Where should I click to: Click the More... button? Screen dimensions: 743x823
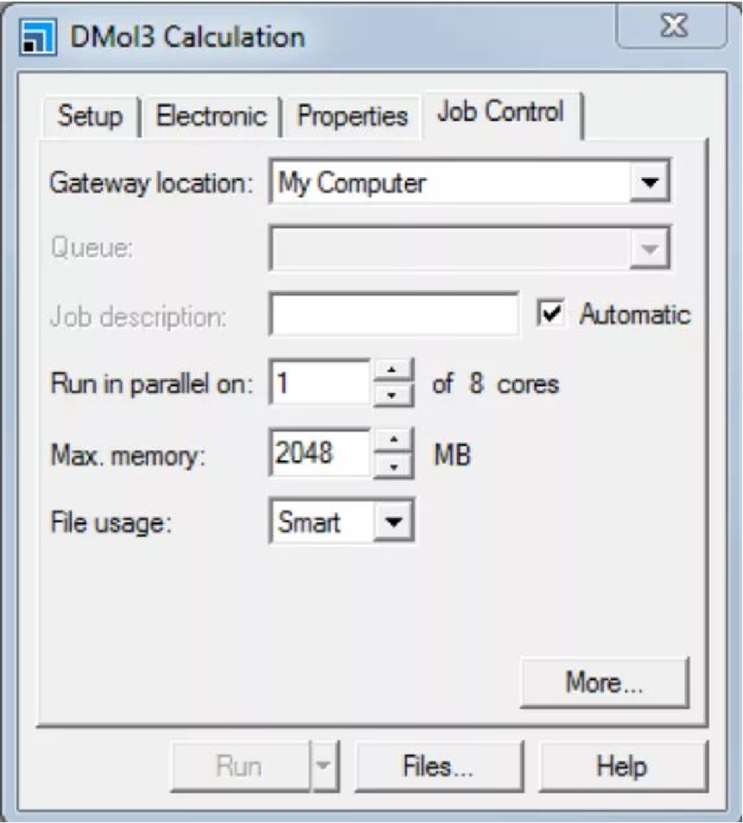(x=604, y=682)
